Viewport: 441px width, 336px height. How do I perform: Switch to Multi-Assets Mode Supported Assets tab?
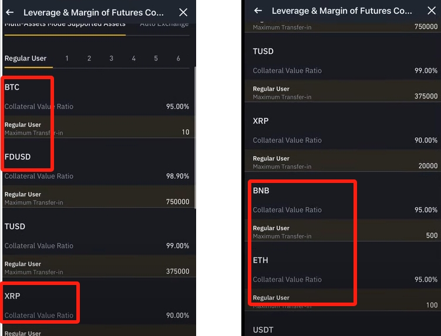tap(65, 25)
